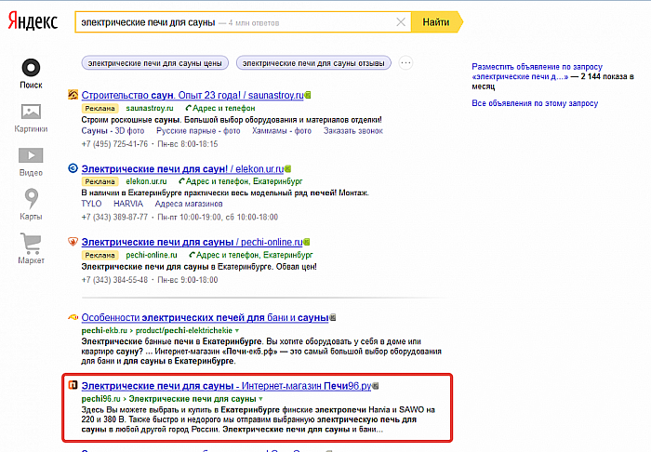651x452 pixels.
Task: Open the Яндекс logo home link
Action: pyautogui.click(x=33, y=21)
